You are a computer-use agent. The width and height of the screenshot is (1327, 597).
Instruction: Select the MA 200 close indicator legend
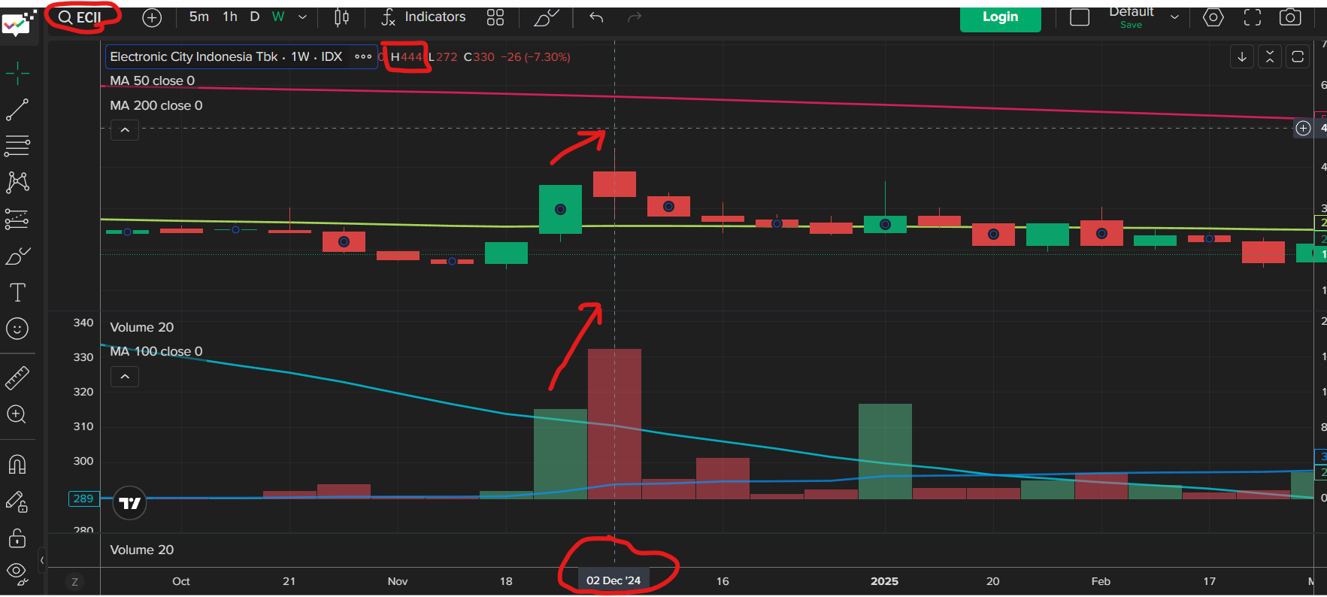156,105
